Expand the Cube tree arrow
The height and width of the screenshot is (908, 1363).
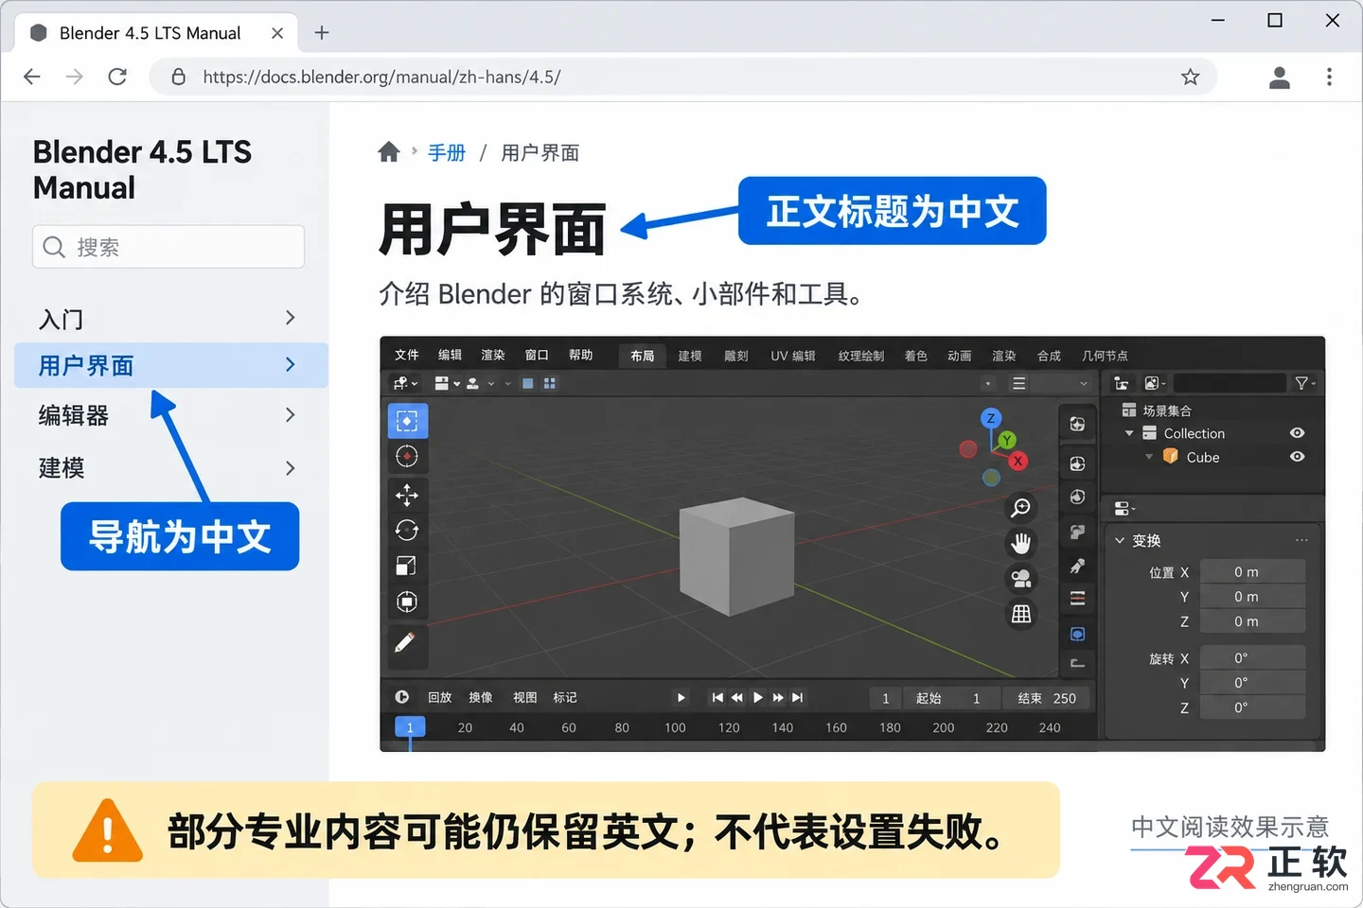[x=1149, y=457]
